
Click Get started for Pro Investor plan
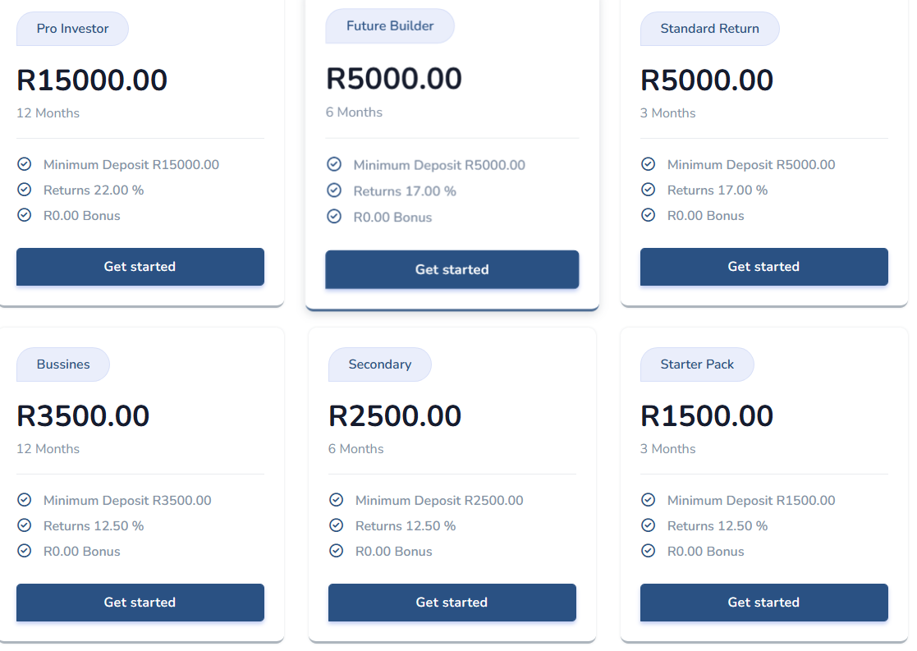(x=140, y=267)
